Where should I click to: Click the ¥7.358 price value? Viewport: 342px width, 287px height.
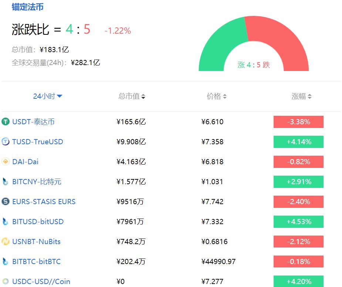213,142
